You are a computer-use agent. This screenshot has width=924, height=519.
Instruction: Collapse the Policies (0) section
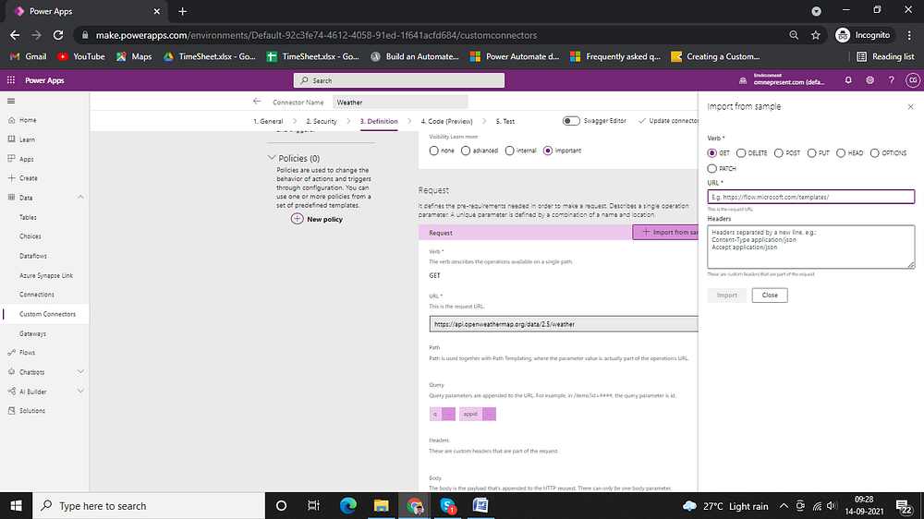coord(272,158)
